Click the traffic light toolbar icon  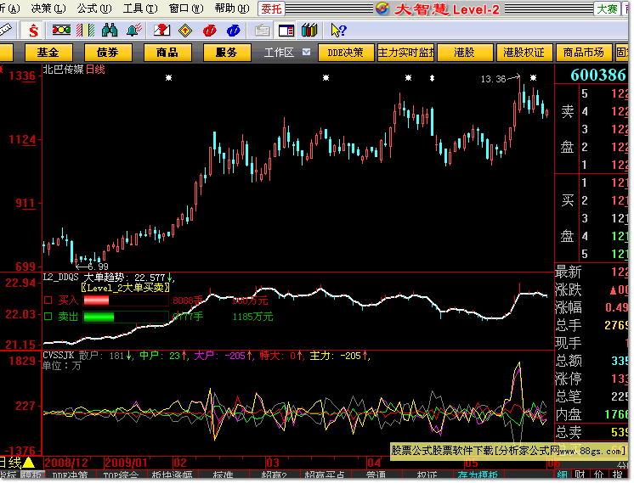(x=61, y=30)
